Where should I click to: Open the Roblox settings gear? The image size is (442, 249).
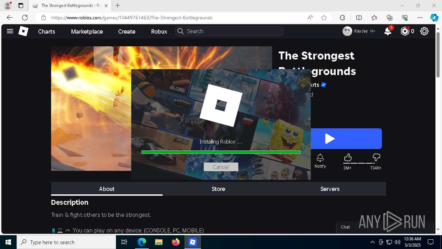point(424,31)
